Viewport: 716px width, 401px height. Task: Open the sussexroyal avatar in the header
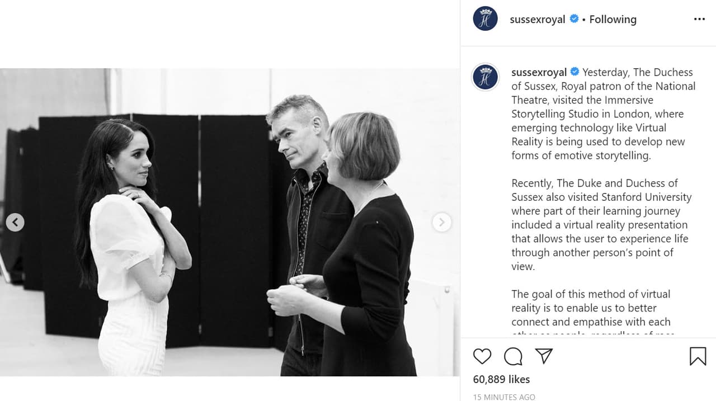click(x=485, y=19)
